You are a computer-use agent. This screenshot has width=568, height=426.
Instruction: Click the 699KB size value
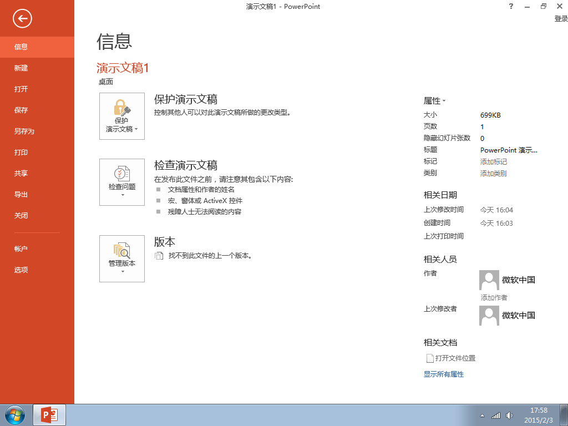click(x=490, y=115)
